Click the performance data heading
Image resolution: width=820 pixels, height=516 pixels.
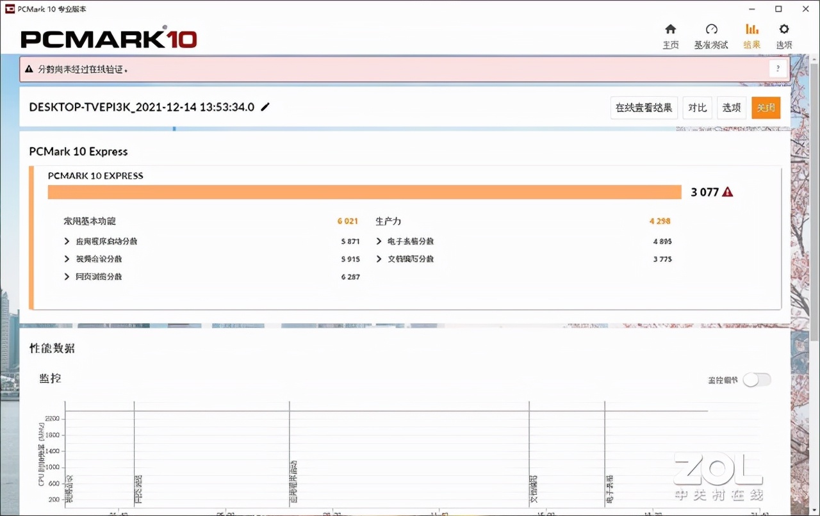(52, 348)
